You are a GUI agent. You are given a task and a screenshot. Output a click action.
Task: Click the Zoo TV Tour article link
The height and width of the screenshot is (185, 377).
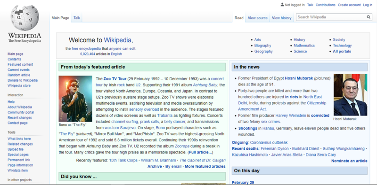click(115, 78)
